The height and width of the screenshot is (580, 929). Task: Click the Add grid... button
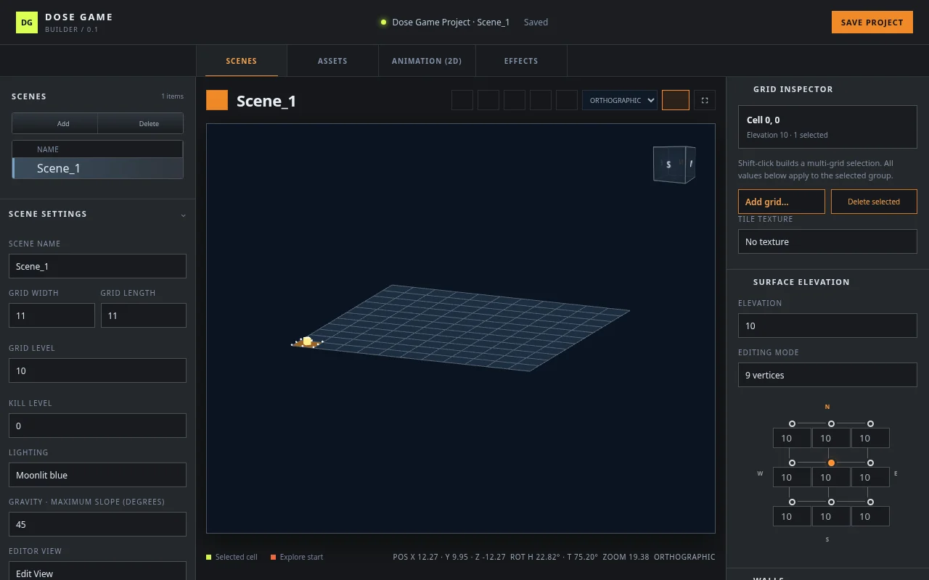[782, 202]
